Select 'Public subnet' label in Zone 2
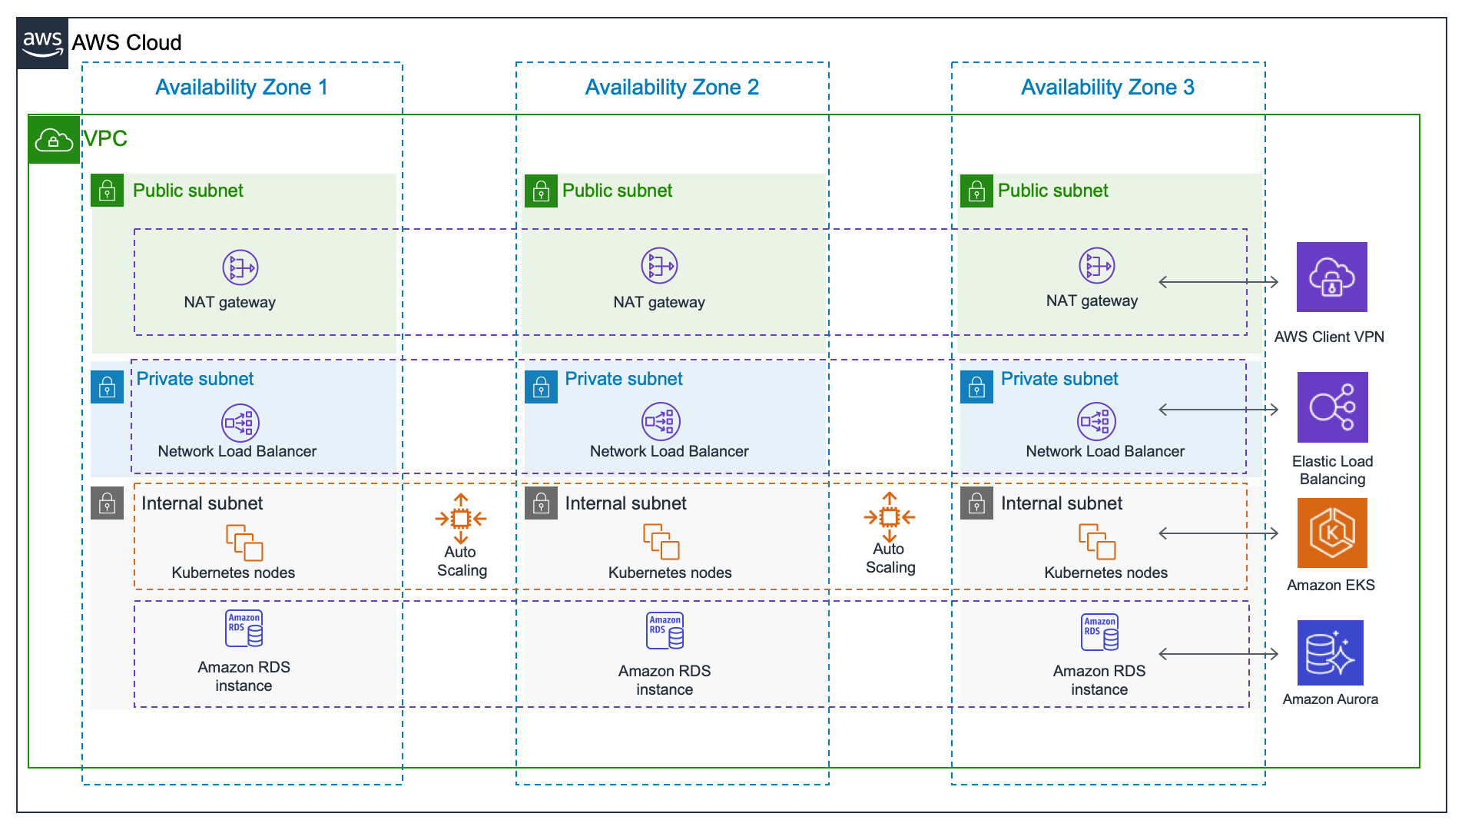This screenshot has width=1475, height=830. click(618, 191)
